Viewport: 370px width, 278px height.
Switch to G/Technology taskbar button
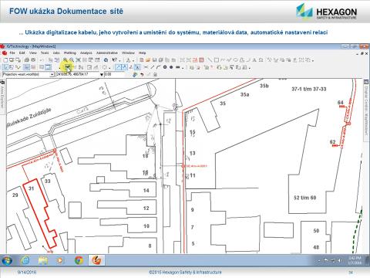(96, 260)
